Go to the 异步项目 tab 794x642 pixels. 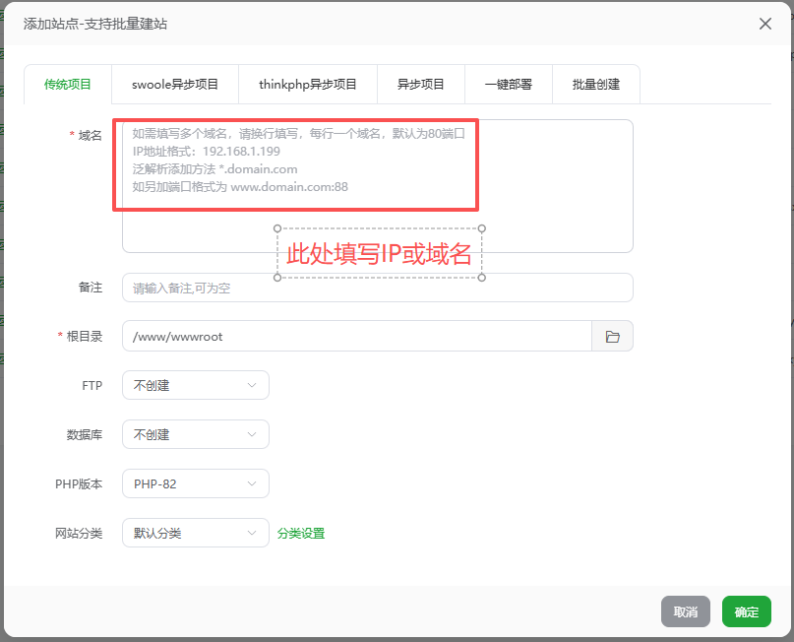click(421, 85)
